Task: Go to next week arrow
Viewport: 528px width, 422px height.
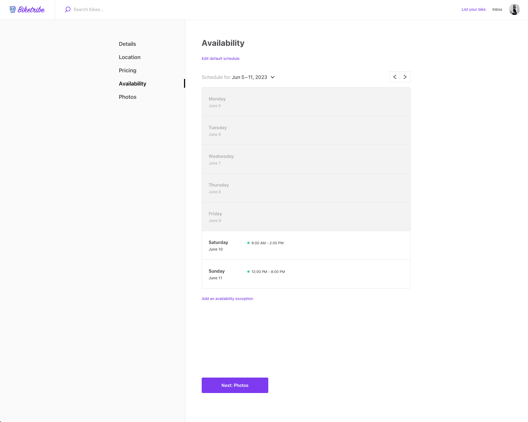Action: 405,77
